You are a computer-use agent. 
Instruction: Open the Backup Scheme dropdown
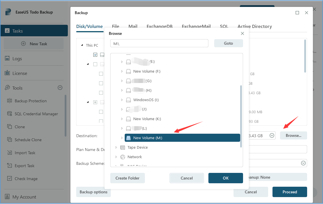tap(303, 163)
